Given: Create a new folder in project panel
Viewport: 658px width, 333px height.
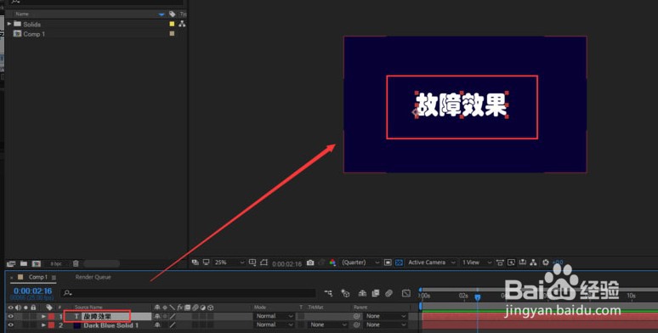Looking at the screenshot, I should (x=24, y=263).
